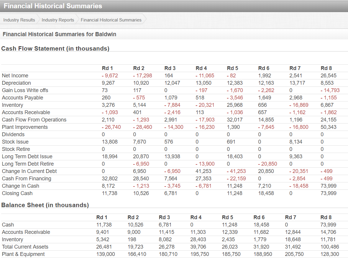The height and width of the screenshot is (258, 348).
Task: Select the Plant & Equipment label
Action: [x=23, y=254]
